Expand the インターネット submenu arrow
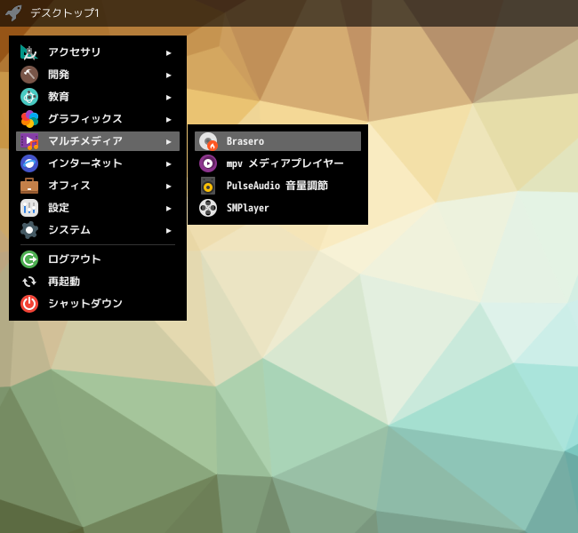Viewport: 578px width, 533px height. click(168, 164)
